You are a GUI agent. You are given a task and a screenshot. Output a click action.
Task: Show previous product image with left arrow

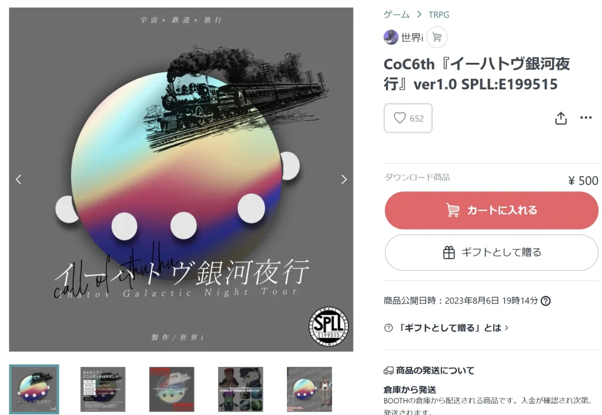18,180
